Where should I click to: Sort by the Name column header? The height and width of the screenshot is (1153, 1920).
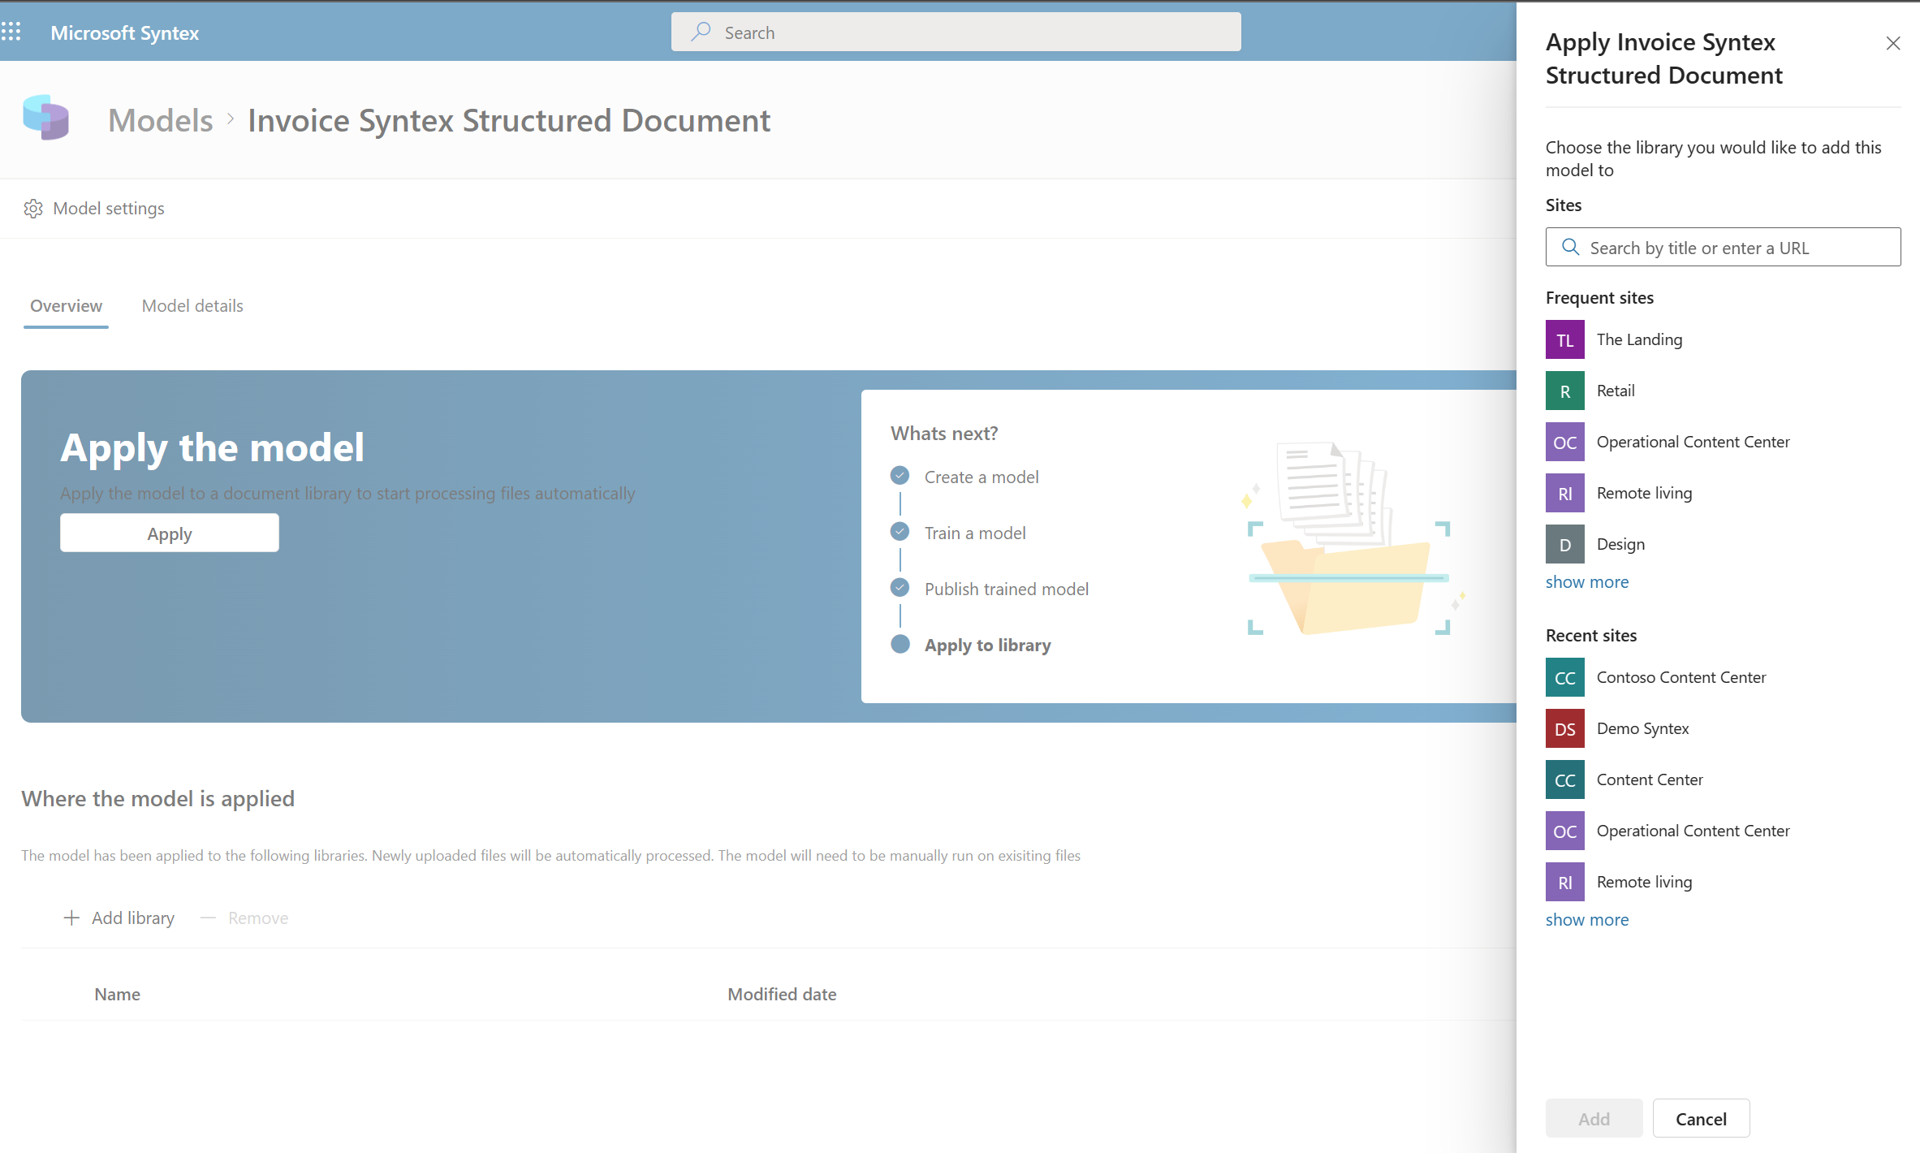pyautogui.click(x=117, y=994)
